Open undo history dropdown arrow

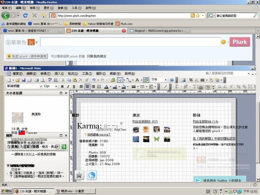click(98, 80)
